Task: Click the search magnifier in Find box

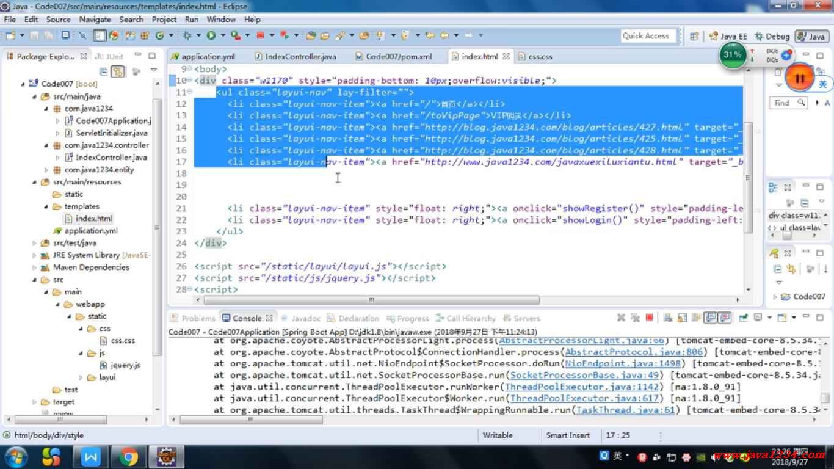Action: point(800,103)
